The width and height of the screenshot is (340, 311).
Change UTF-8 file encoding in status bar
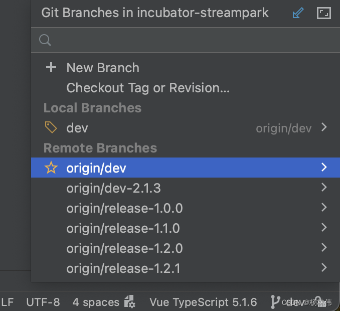coord(43,302)
